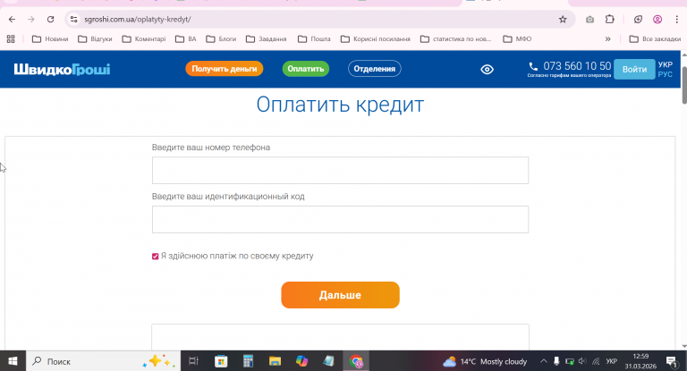Screen dimensions: 687x371
Task: Click the phone handset icon
Action: tap(533, 66)
